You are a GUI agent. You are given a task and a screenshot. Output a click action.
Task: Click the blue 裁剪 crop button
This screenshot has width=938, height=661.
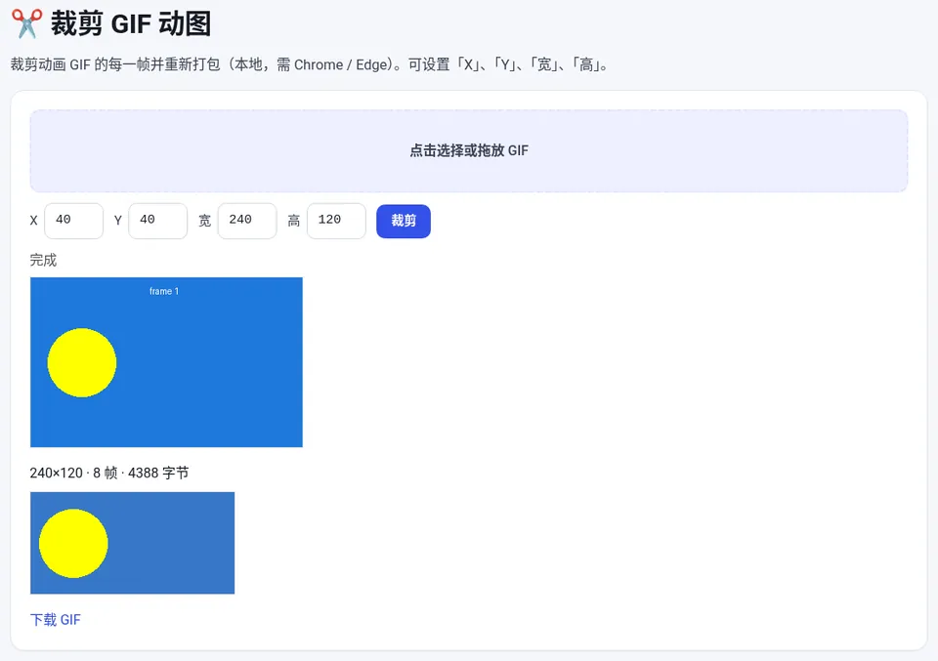(x=404, y=221)
